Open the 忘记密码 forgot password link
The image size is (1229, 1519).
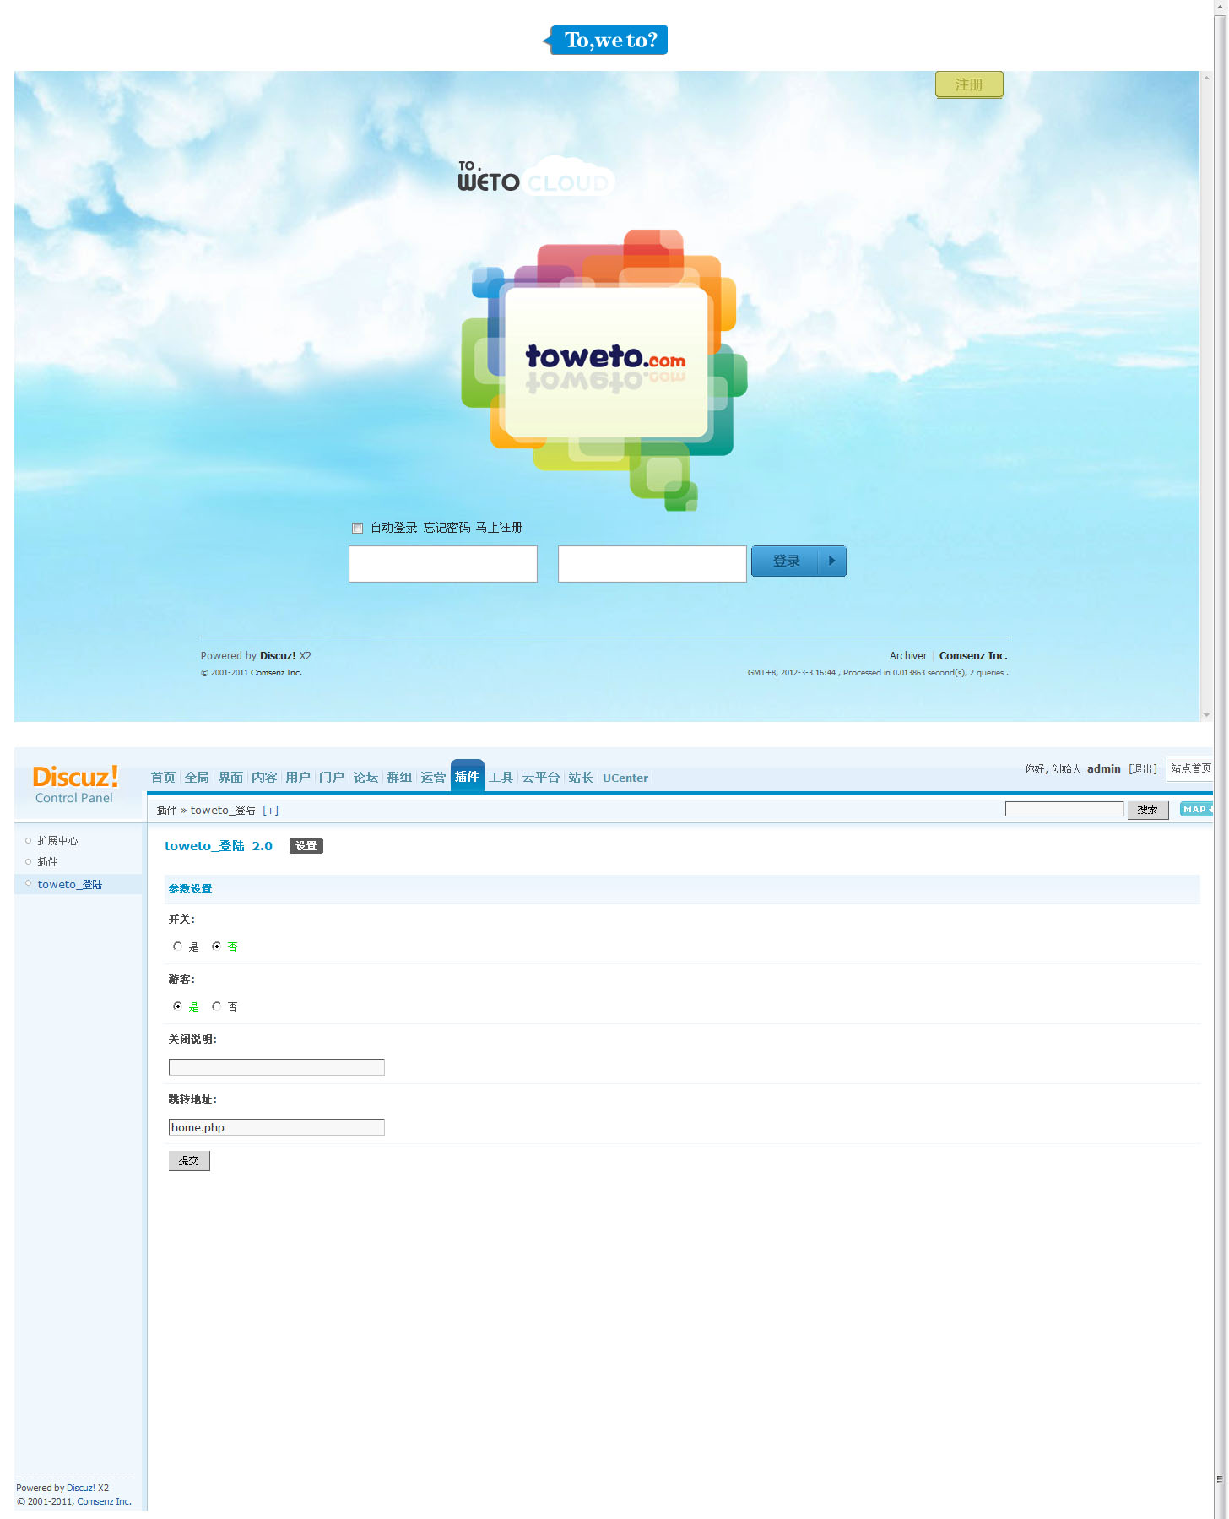(447, 528)
